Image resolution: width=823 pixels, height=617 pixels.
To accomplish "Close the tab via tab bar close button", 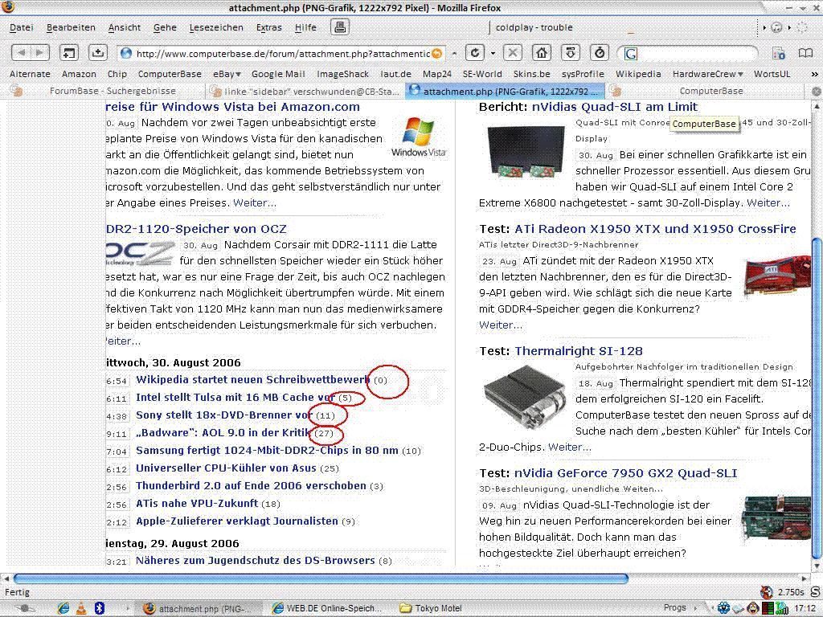I will pyautogui.click(x=817, y=92).
